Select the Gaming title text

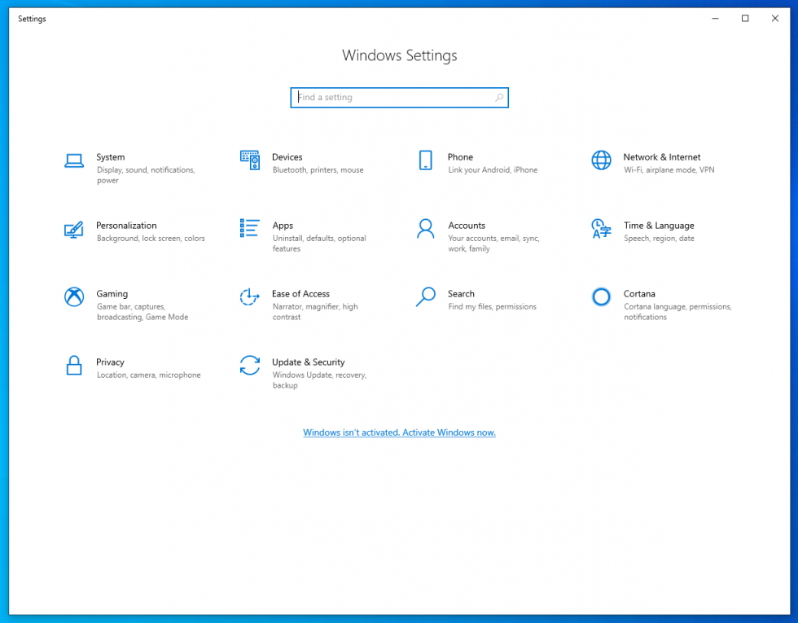coord(112,294)
